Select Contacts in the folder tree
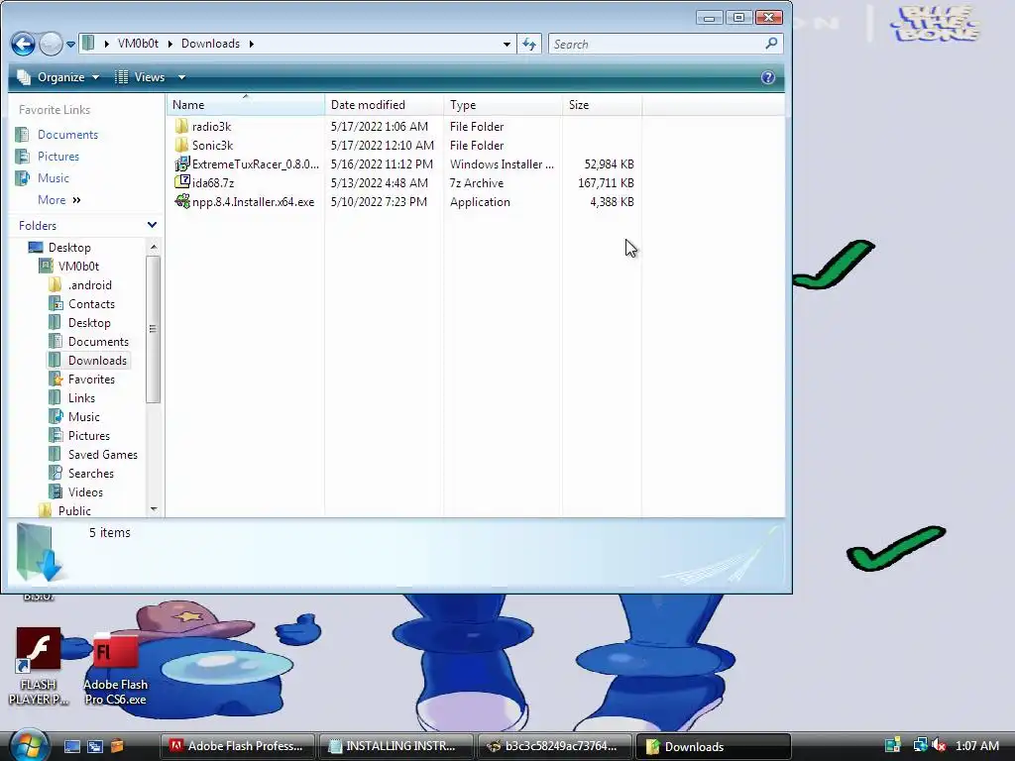This screenshot has height=761, width=1015. 91,303
